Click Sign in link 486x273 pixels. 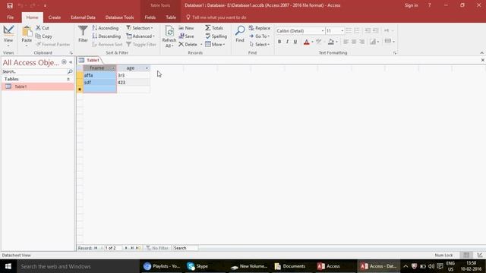pos(411,5)
